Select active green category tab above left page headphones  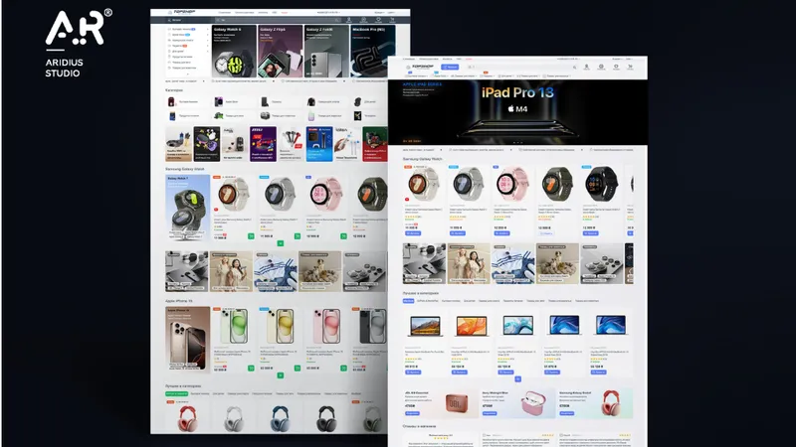[x=176, y=393]
